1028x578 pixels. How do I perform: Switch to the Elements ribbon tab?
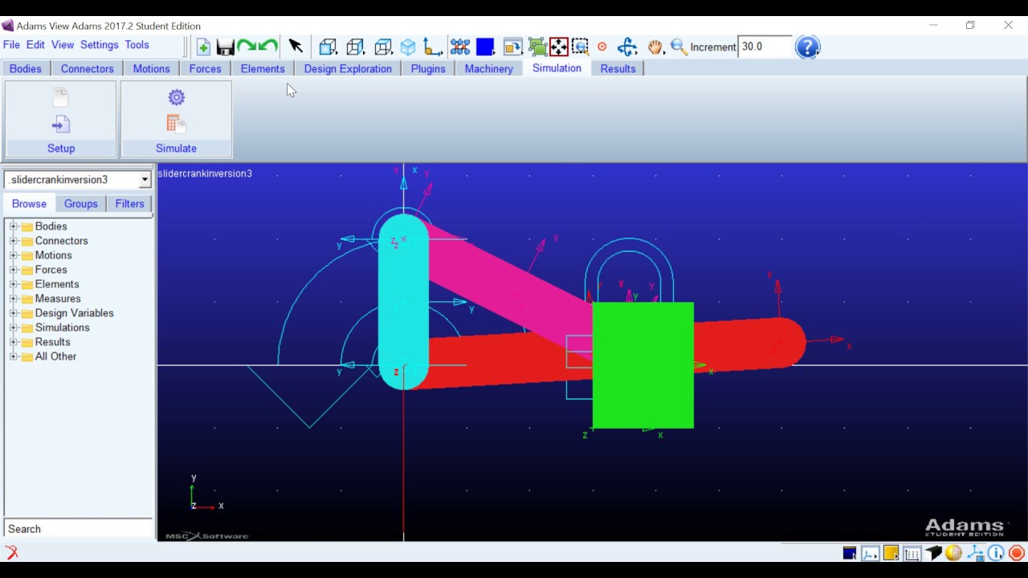click(263, 68)
